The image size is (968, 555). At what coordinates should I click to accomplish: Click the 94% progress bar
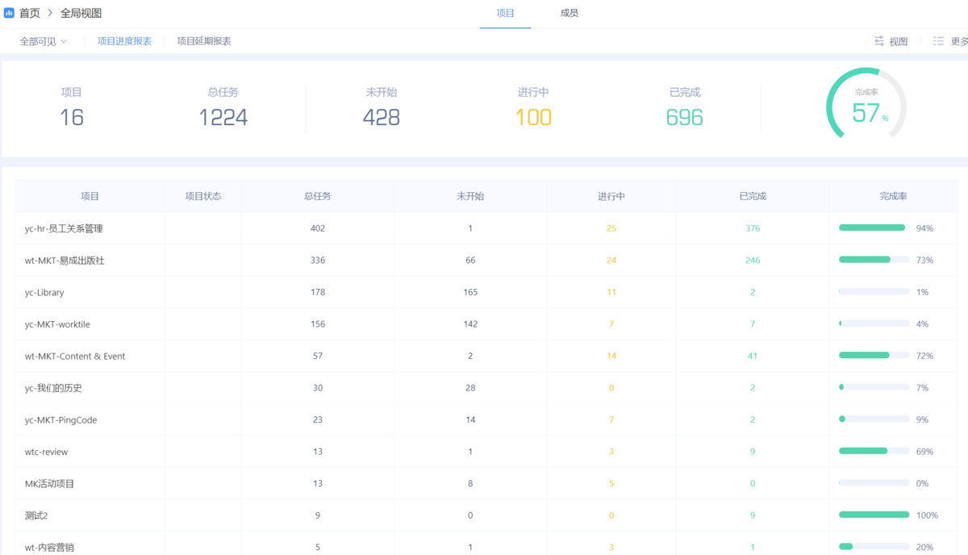coord(874,228)
